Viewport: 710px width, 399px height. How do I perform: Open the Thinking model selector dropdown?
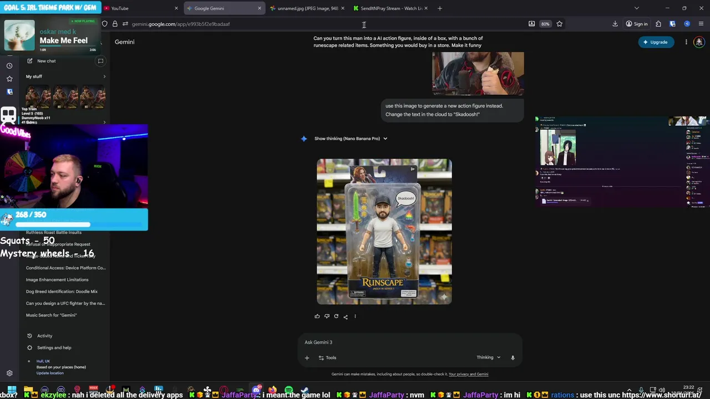pyautogui.click(x=488, y=357)
